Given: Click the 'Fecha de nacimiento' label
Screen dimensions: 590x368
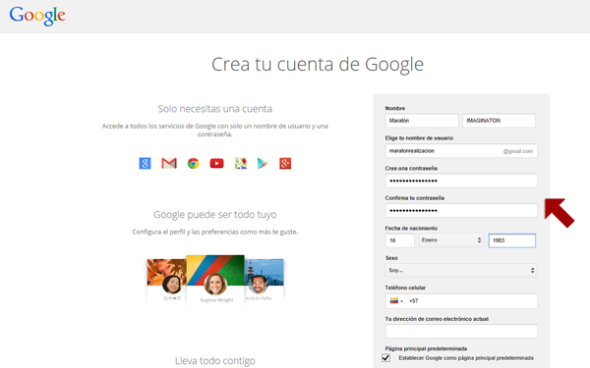Looking at the screenshot, I should click(x=411, y=228).
